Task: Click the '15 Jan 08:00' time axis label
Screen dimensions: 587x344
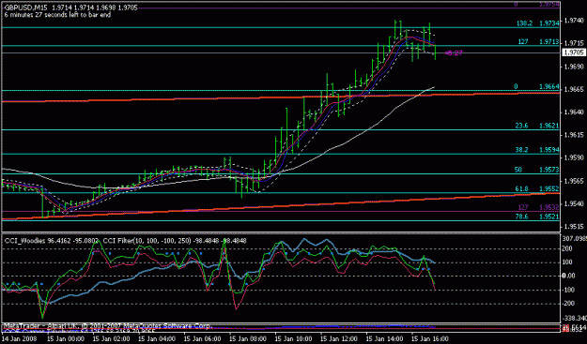Action: [x=247, y=339]
